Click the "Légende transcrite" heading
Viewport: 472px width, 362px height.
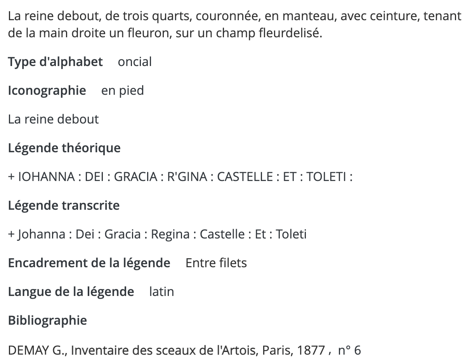[x=64, y=205]
